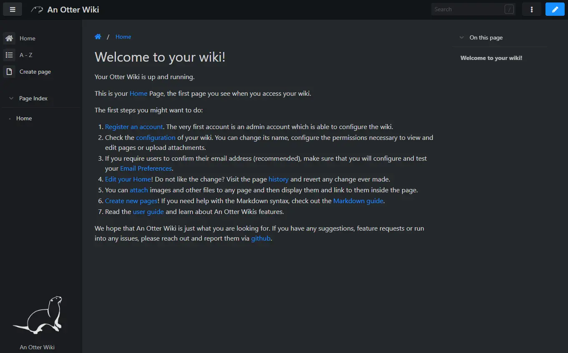Open the github link at page bottom
This screenshot has width=568, height=353.
point(261,238)
